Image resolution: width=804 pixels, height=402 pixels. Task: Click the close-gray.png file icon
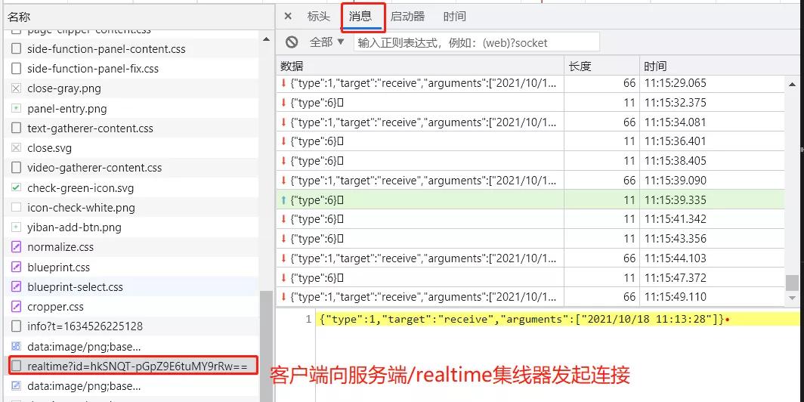pos(16,88)
